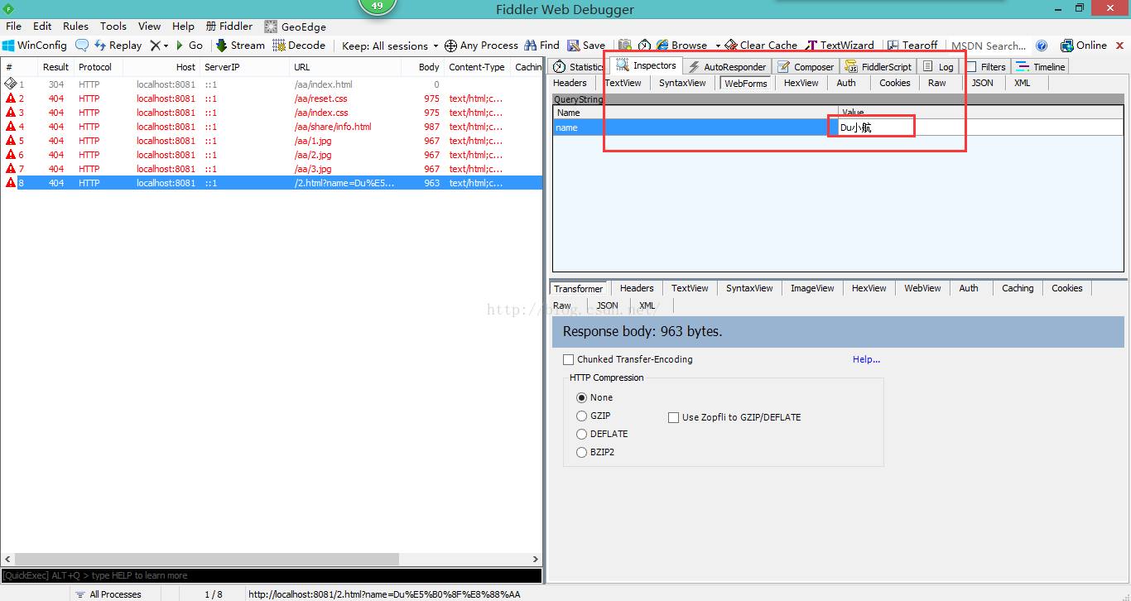This screenshot has height=601, width=1131.
Task: Select the response WebView tab
Action: (x=922, y=288)
